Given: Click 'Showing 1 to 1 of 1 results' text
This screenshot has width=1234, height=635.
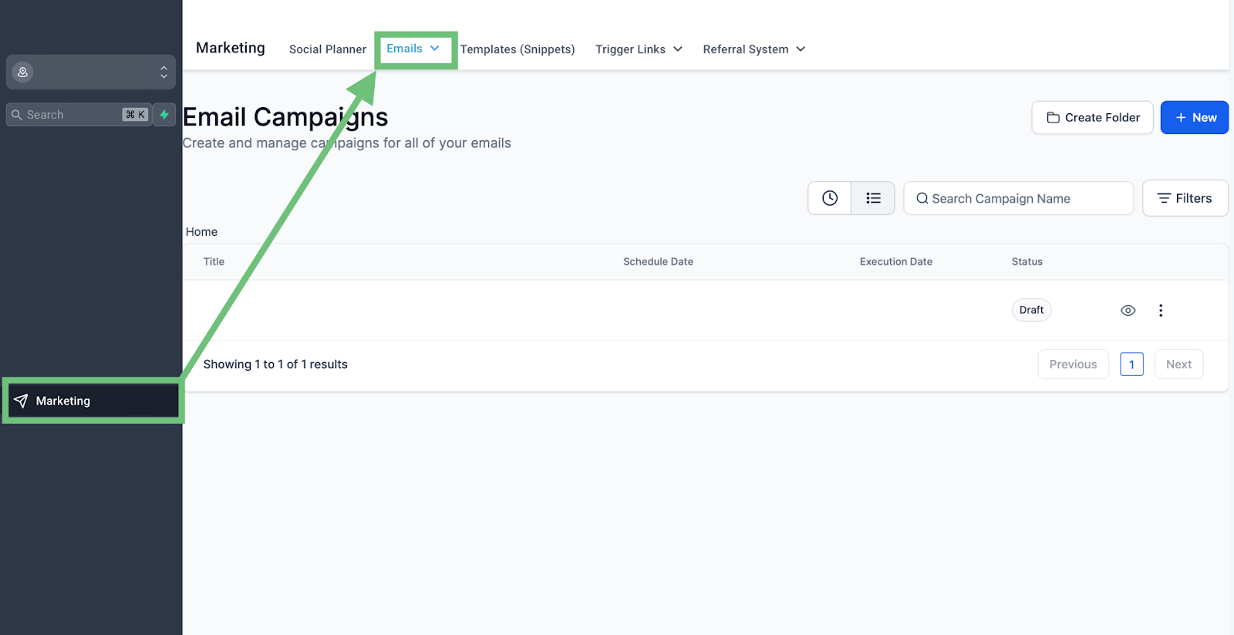Looking at the screenshot, I should coord(275,365).
